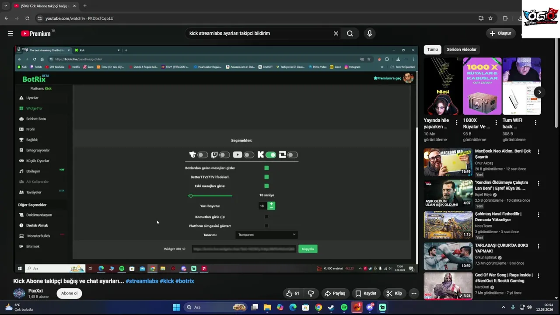Start voice search with the microphone icon
Image resolution: width=560 pixels, height=315 pixels.
click(x=370, y=33)
